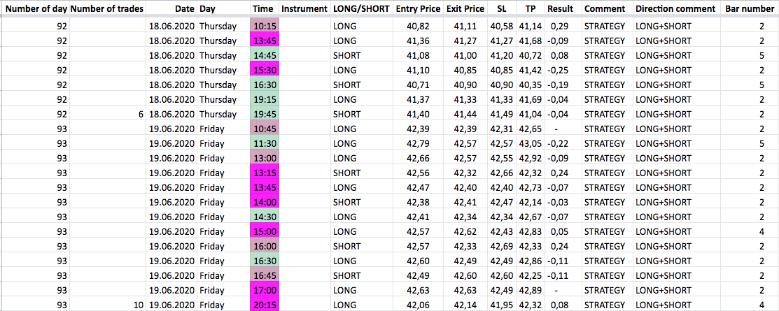Image resolution: width=779 pixels, height=311 pixels.
Task: Click the LONG/SHORT column header
Action: (361, 9)
